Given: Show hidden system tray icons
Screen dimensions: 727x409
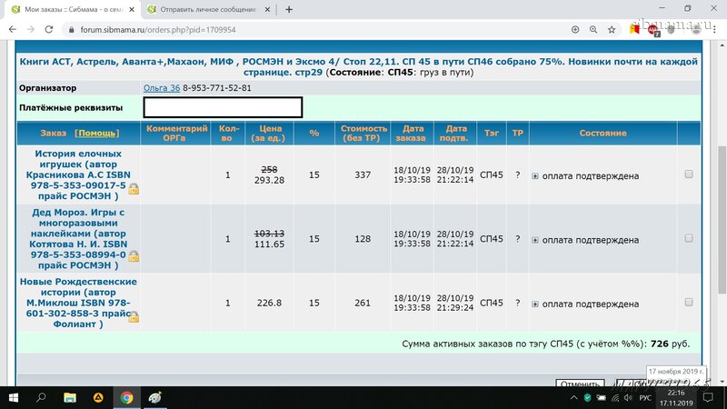Looking at the screenshot, I should point(573,398).
